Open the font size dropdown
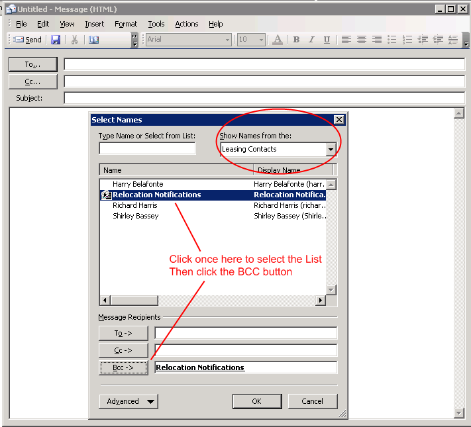 (x=262, y=40)
